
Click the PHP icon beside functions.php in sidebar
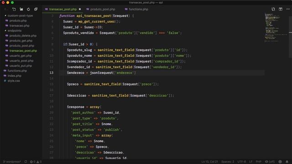pos(5,71)
